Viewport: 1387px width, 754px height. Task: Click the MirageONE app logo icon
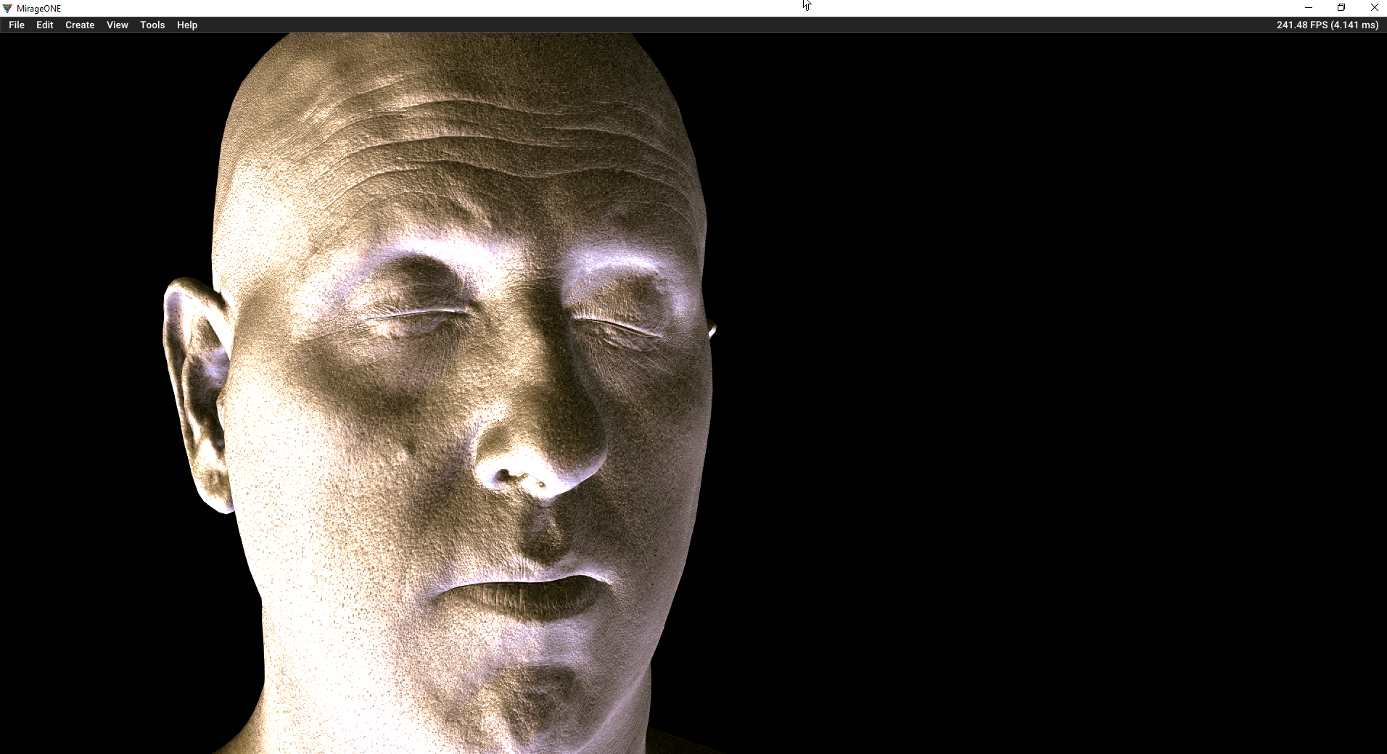pos(7,9)
